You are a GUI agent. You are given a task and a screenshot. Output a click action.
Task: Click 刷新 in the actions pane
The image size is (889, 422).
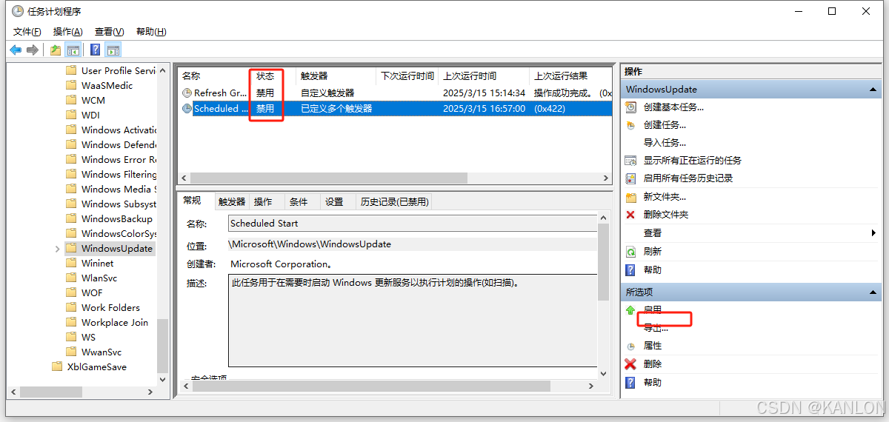[652, 251]
